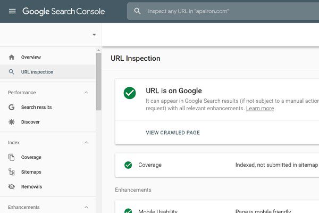Click the Removals crossed-eye icon

click(x=11, y=186)
